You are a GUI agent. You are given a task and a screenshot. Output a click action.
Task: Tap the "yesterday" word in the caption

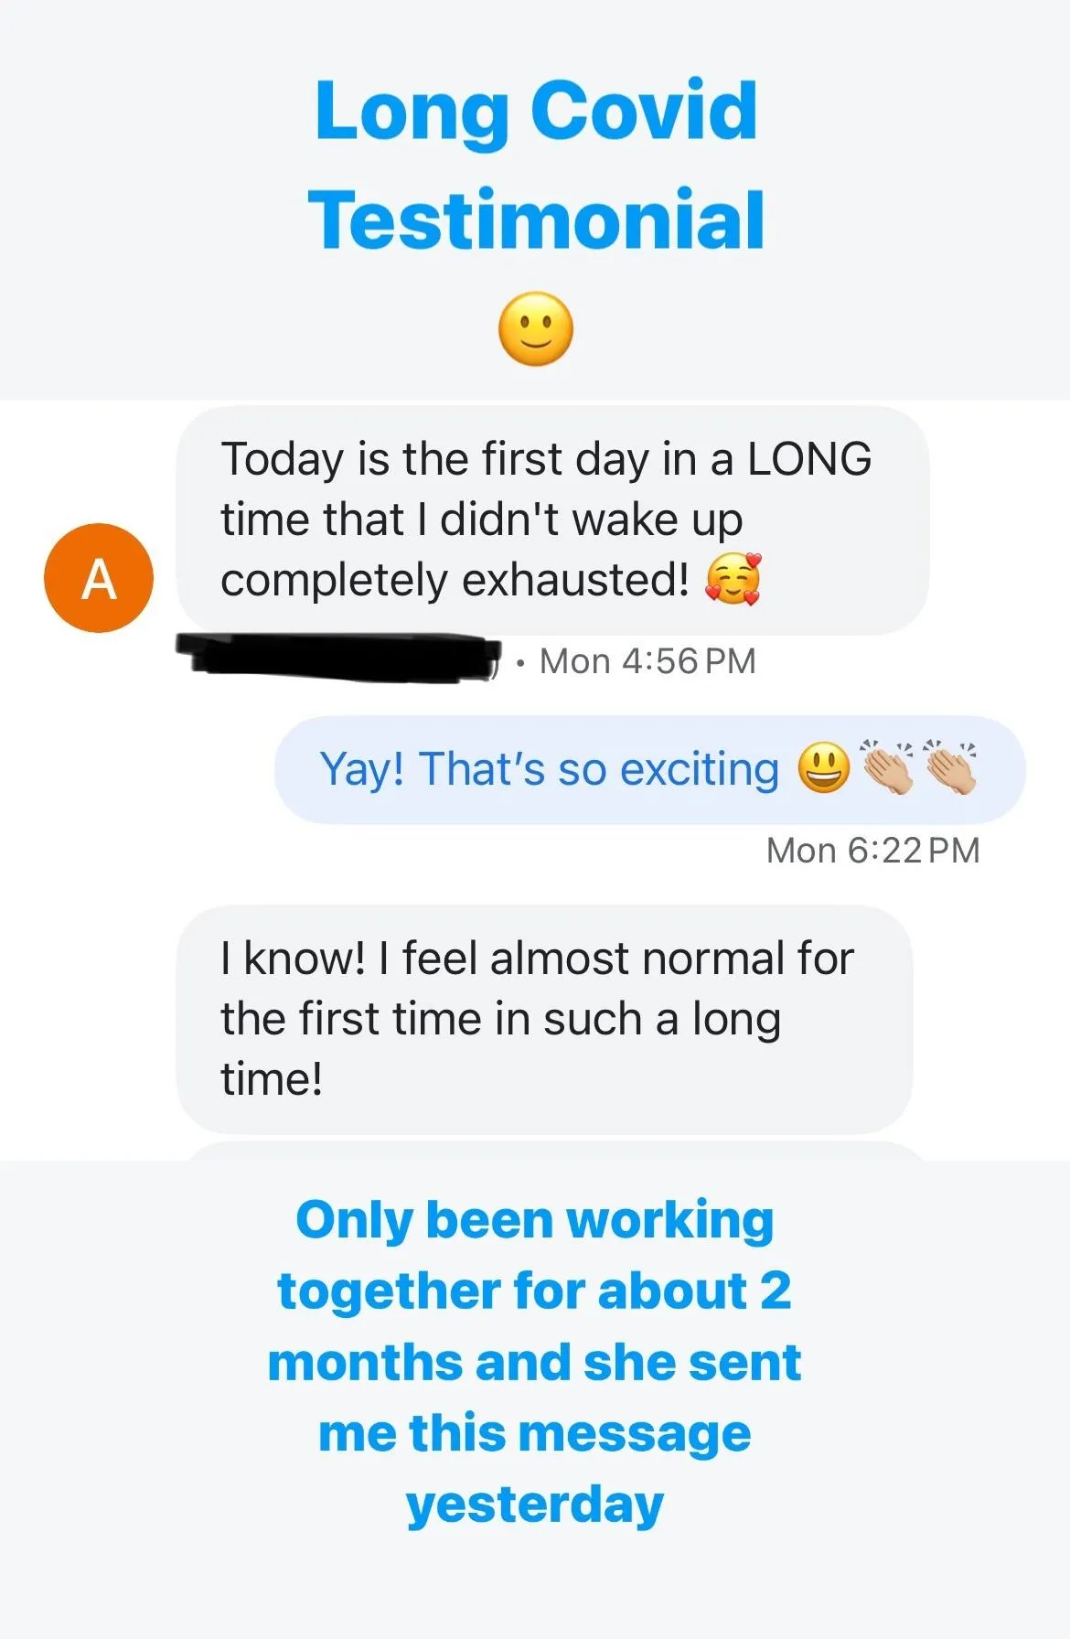[x=535, y=1505]
